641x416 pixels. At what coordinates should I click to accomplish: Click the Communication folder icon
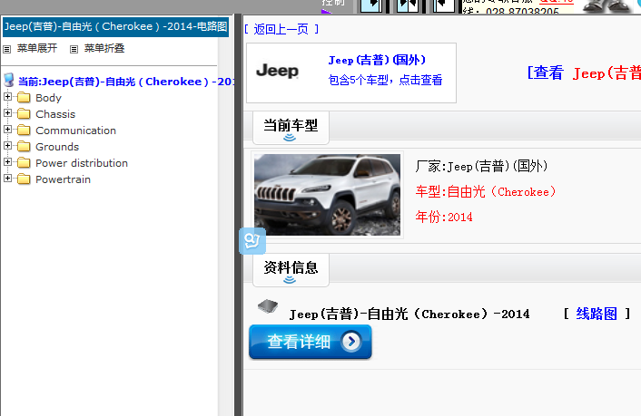[x=24, y=131]
